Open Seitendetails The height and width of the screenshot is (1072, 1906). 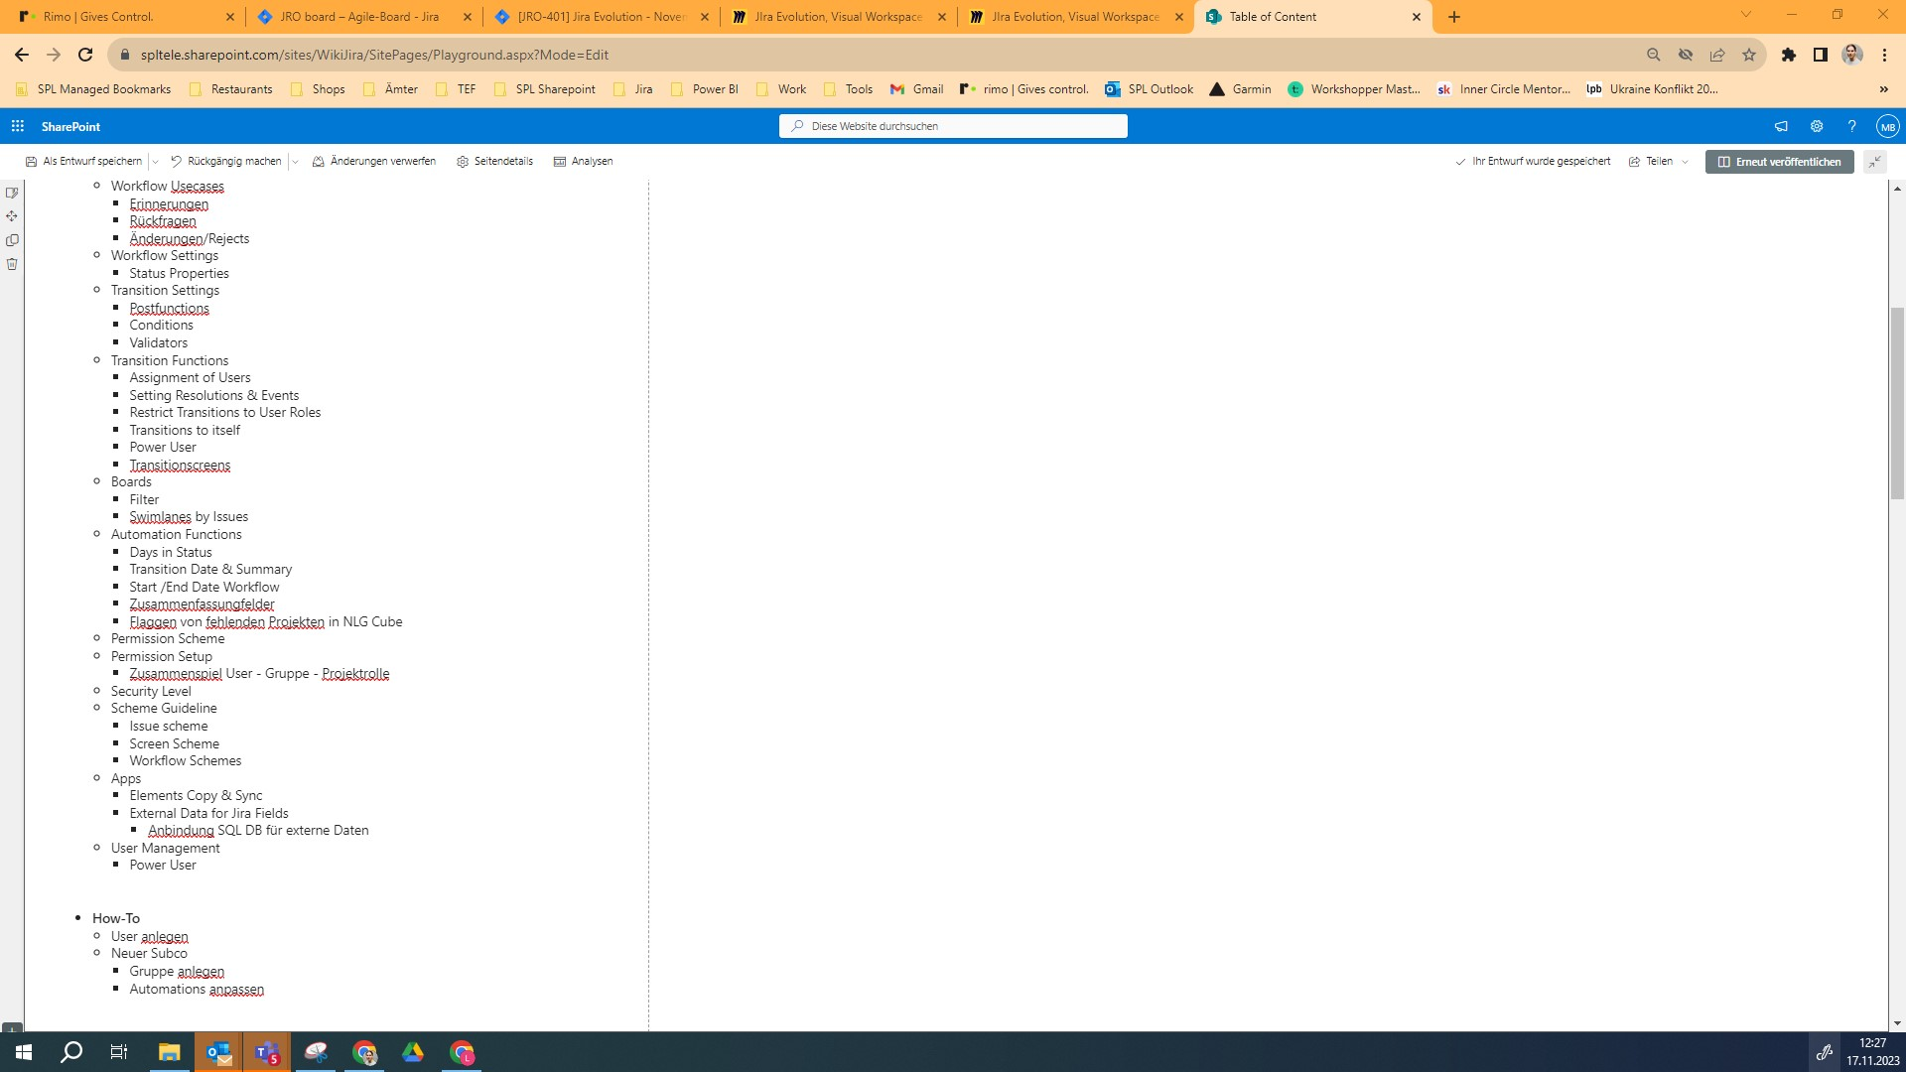click(x=494, y=162)
